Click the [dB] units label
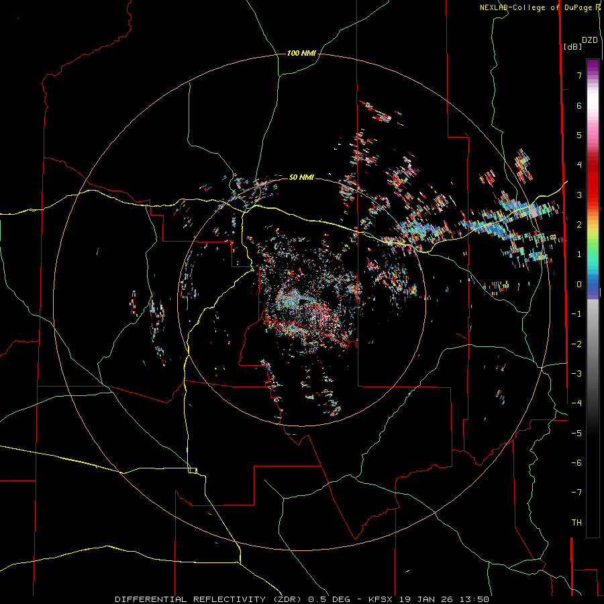This screenshot has width=604, height=604. [x=572, y=46]
